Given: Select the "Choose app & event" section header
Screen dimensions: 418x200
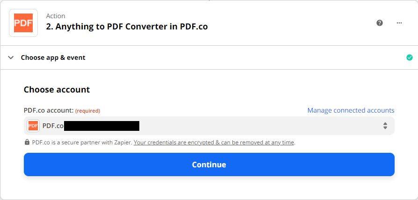Looking at the screenshot, I should coord(53,57).
